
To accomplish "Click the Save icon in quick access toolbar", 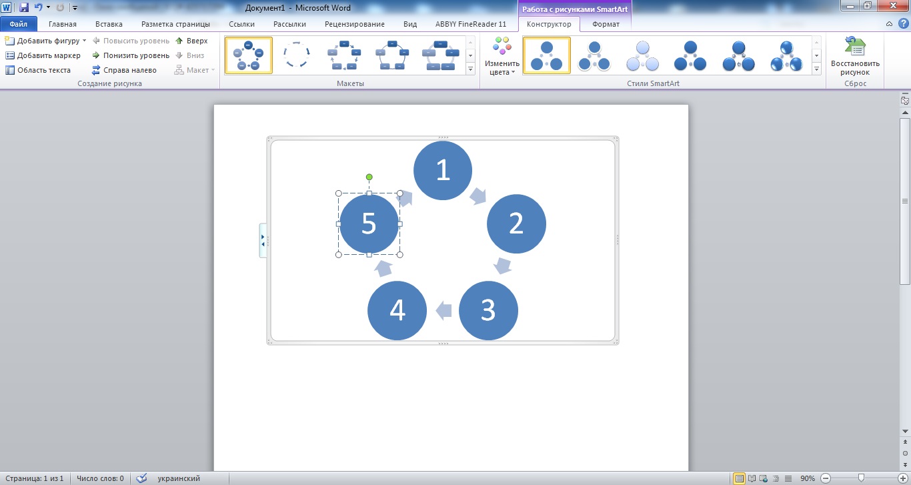I will click(24, 7).
